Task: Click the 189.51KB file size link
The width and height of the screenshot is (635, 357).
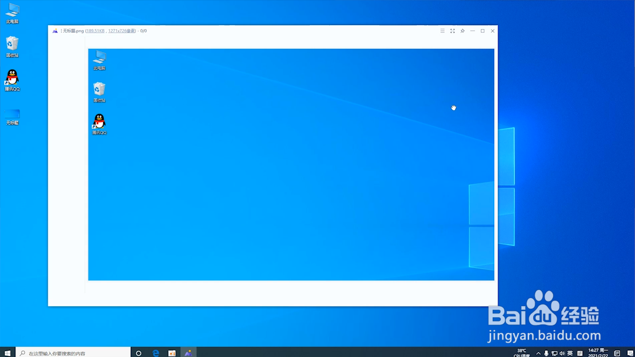Action: click(95, 31)
